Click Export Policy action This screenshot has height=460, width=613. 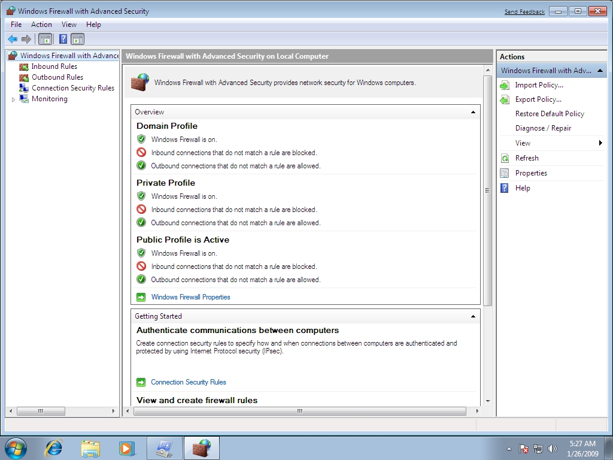point(538,99)
